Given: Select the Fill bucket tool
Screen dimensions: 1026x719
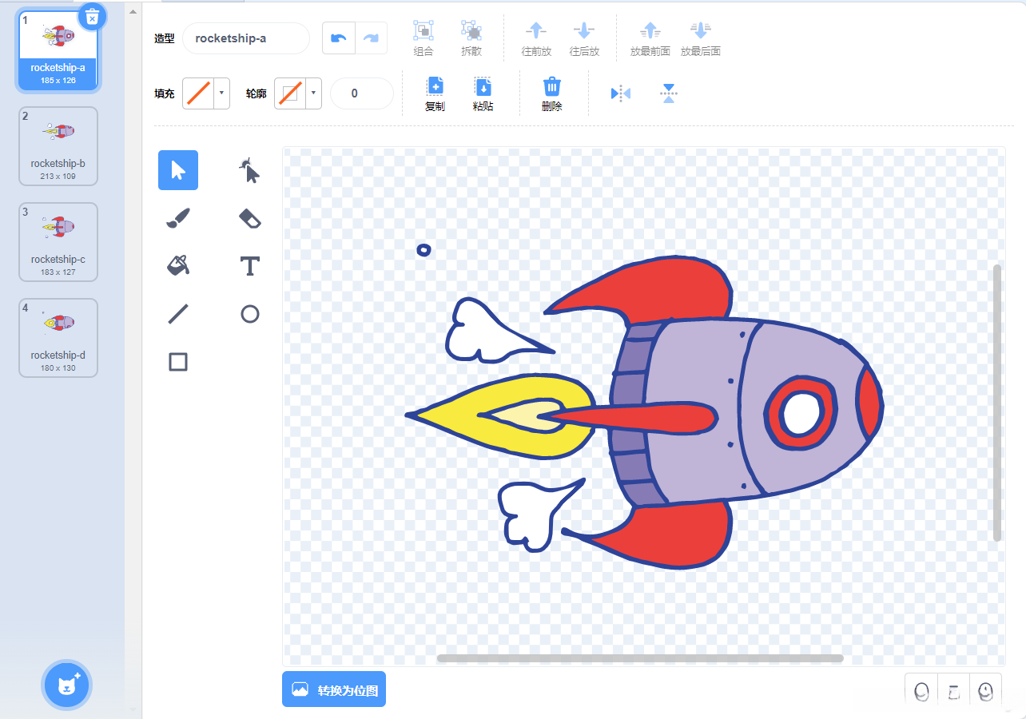Looking at the screenshot, I should tap(178, 266).
